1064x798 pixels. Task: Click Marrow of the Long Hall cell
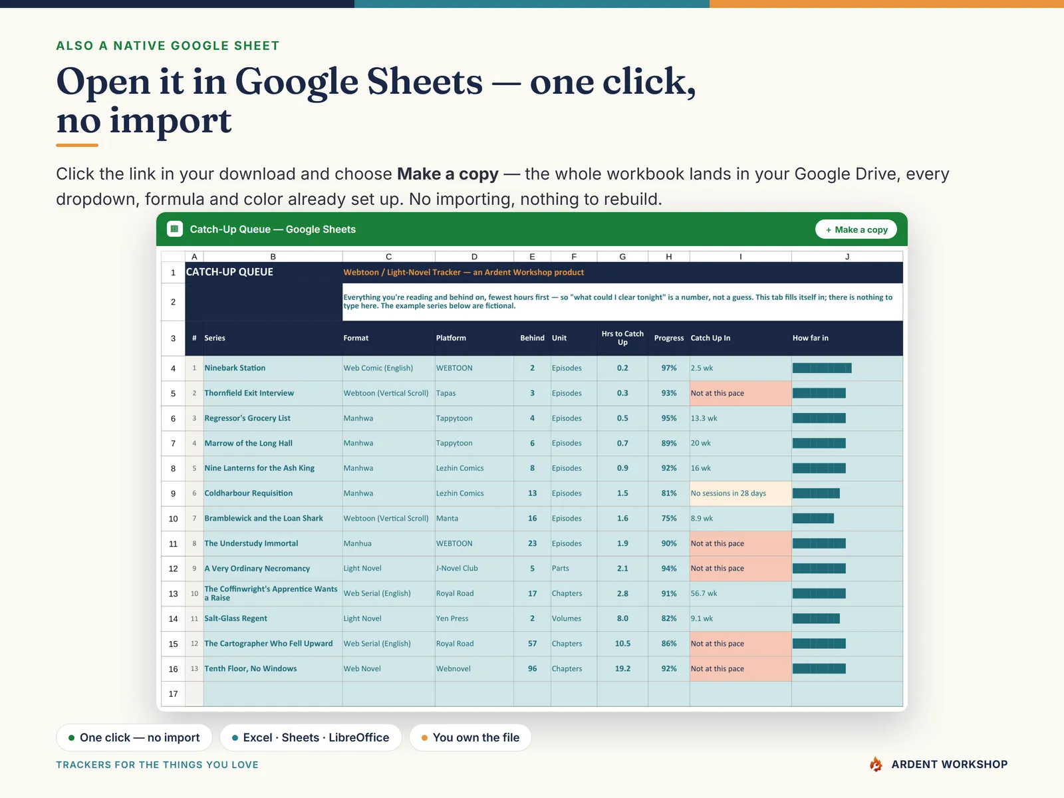click(273, 443)
